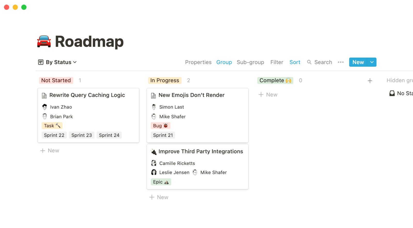Click the document icon on New Emojis card

click(x=153, y=96)
